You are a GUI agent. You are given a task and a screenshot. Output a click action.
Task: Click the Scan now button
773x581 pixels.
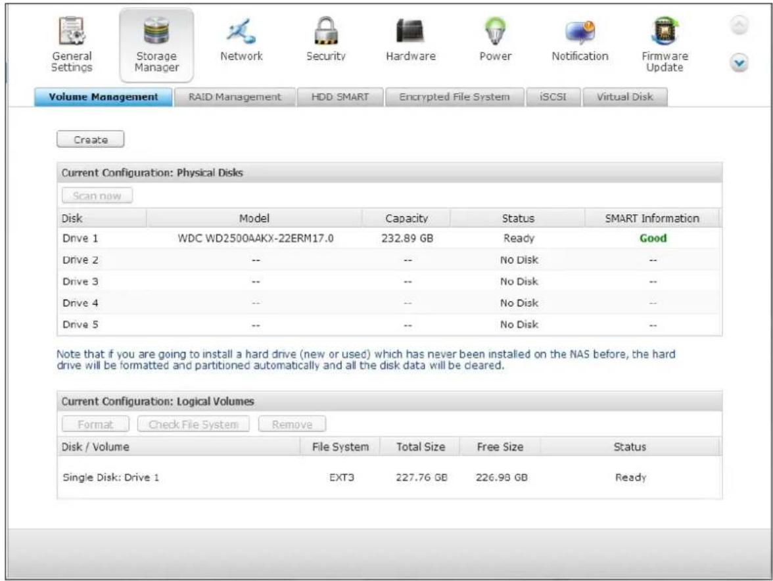pos(97,196)
